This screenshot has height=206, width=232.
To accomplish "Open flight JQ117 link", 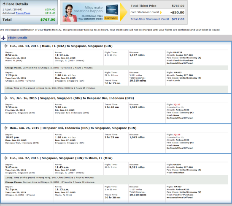I will click(x=177, y=104).
